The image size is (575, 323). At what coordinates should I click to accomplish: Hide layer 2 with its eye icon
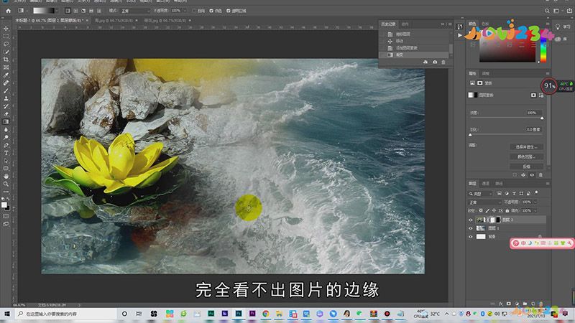pos(471,220)
